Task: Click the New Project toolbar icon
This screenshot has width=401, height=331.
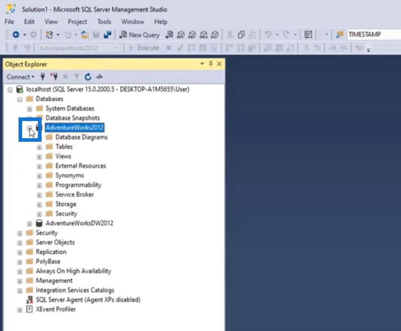Action: pos(49,34)
